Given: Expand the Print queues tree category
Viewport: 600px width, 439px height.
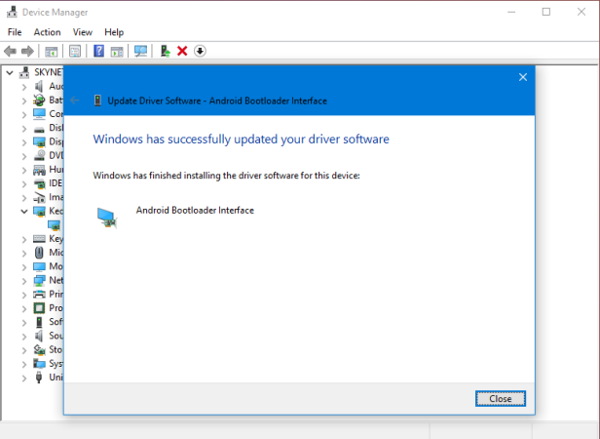Looking at the screenshot, I should (24, 295).
